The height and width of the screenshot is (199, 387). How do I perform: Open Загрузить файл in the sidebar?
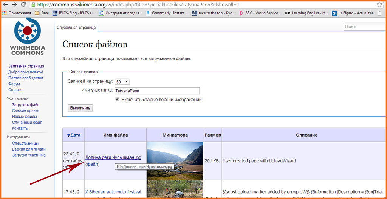(26, 105)
